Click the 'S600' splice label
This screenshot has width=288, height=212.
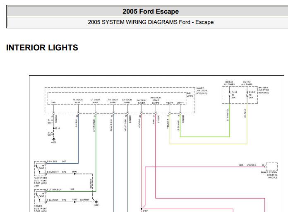click(74, 172)
